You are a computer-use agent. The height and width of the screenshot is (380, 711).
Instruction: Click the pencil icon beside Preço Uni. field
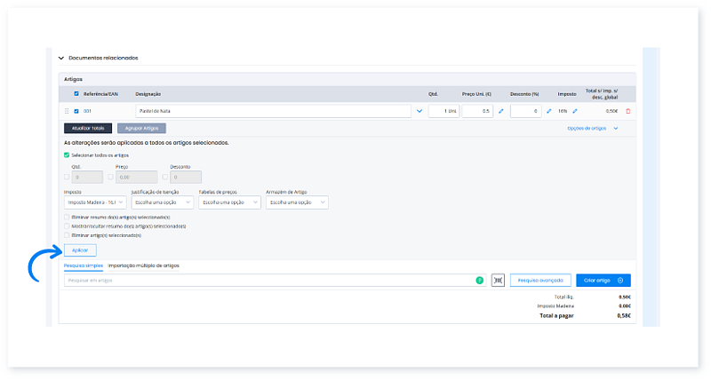click(500, 111)
